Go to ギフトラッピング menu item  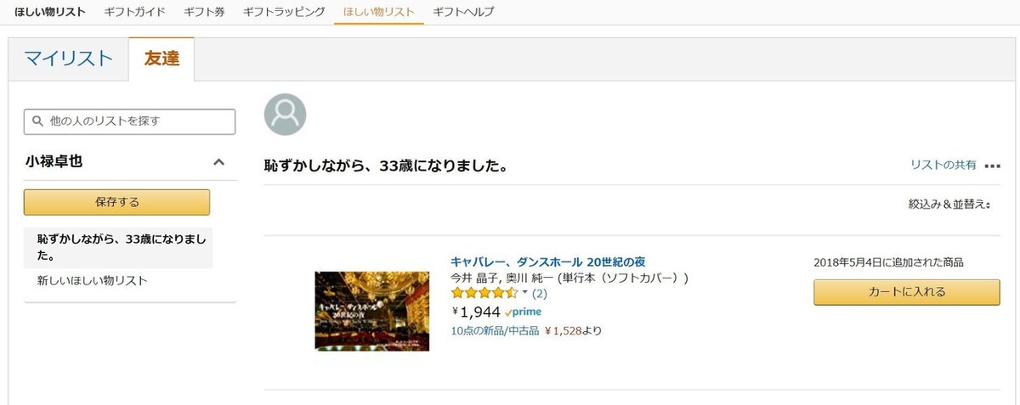tap(284, 12)
